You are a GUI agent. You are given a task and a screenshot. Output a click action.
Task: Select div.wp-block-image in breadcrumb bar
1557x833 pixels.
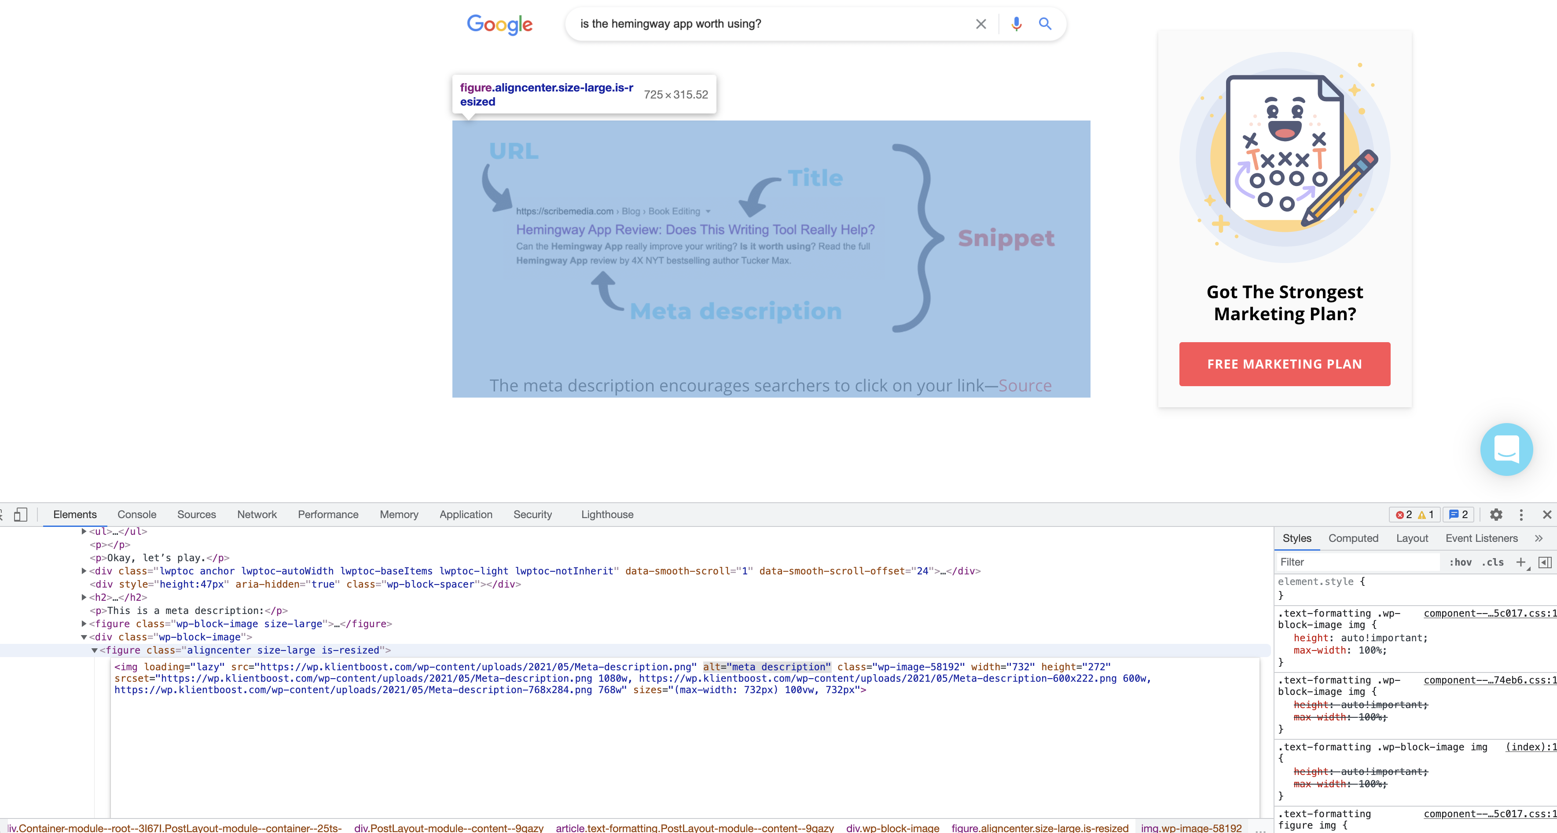893,828
